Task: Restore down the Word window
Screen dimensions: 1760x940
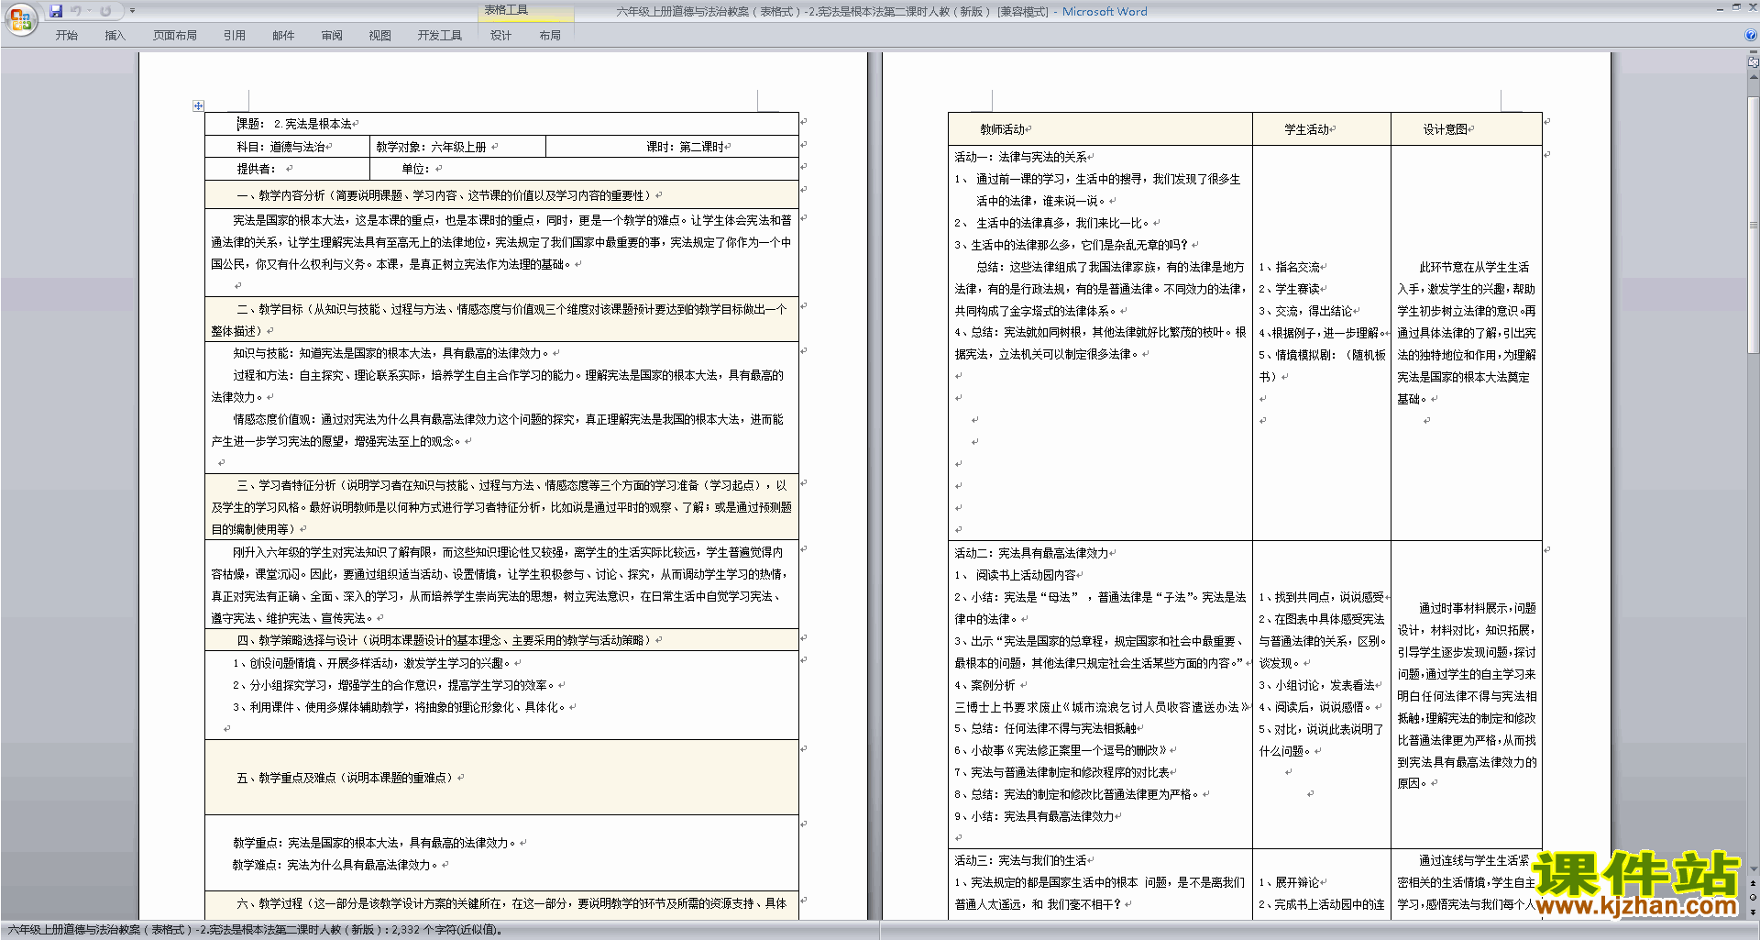Action: [1736, 7]
